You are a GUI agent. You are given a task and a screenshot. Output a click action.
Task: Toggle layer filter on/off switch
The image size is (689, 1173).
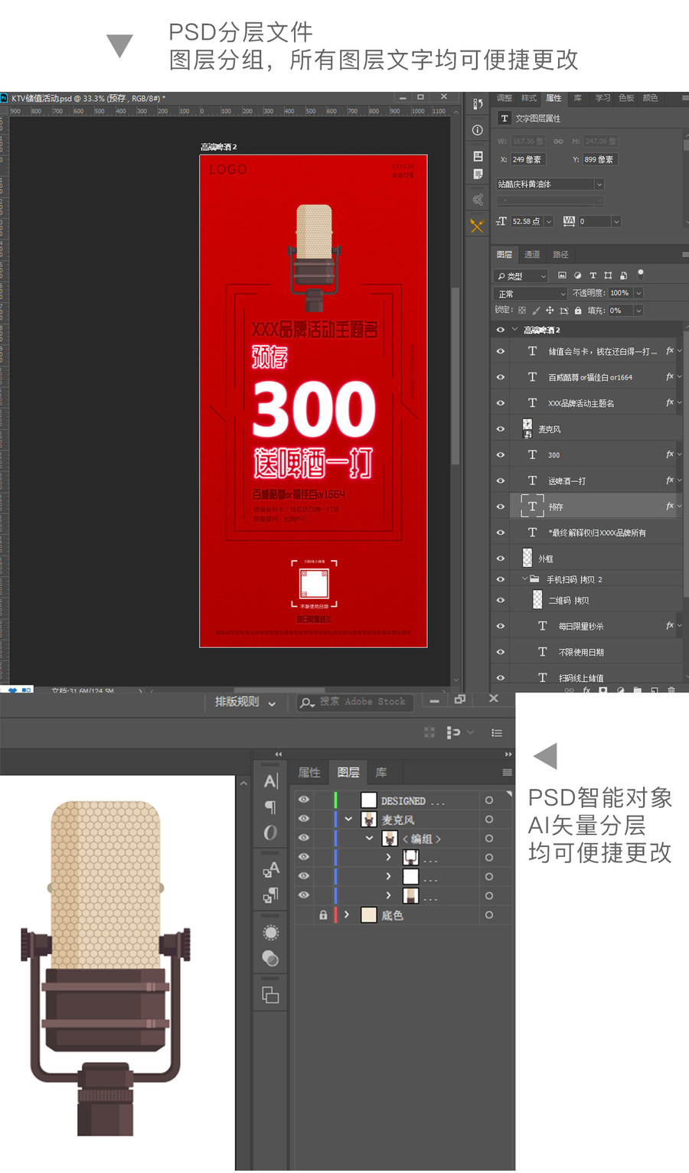click(x=641, y=274)
